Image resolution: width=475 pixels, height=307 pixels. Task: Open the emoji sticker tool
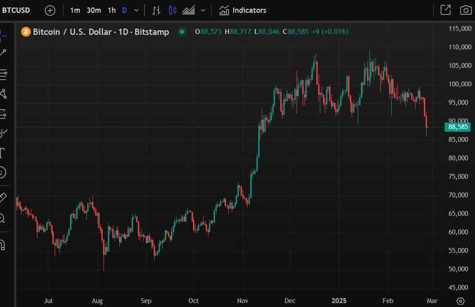[4, 172]
